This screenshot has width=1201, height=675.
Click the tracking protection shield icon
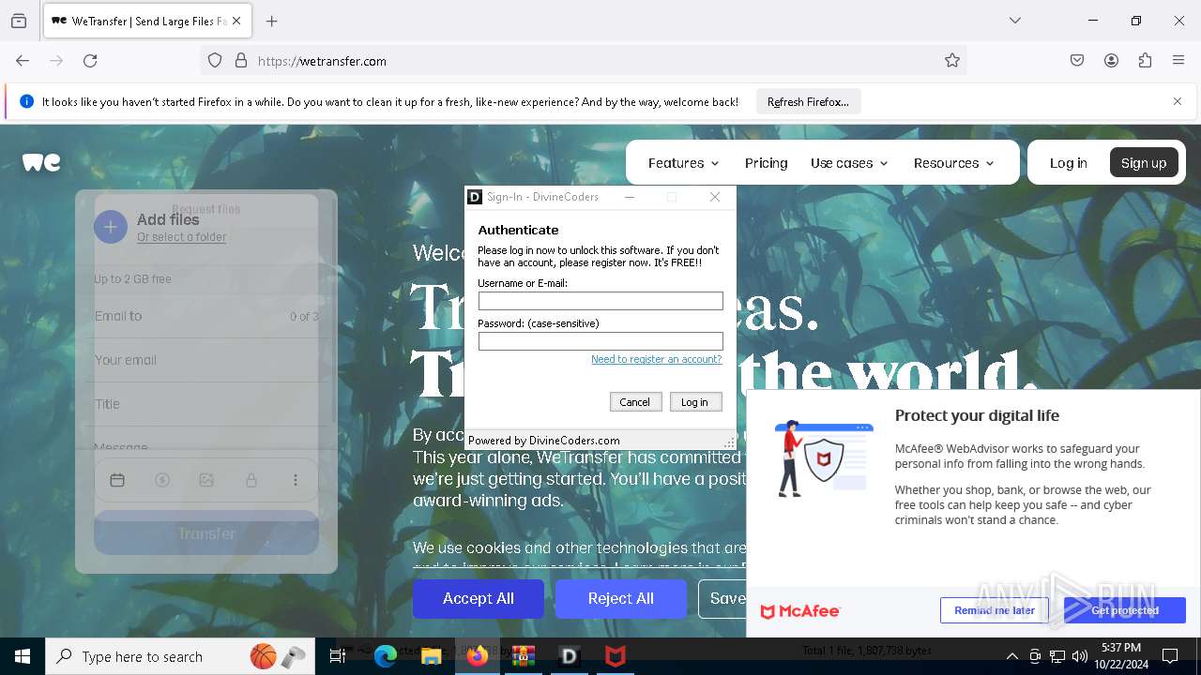pos(215,61)
